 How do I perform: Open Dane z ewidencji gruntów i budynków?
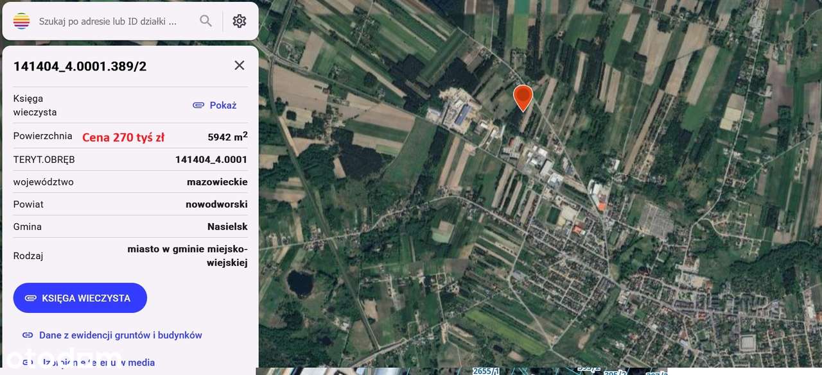click(121, 335)
